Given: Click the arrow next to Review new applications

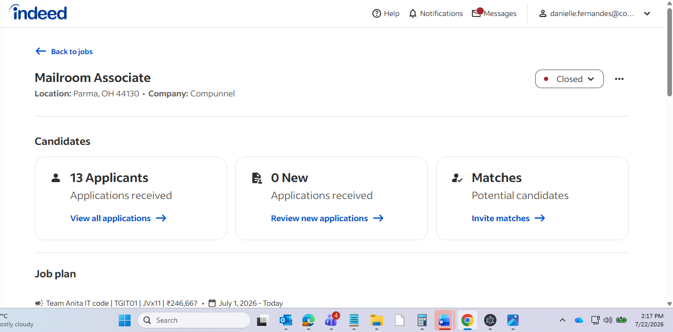Looking at the screenshot, I should point(378,218).
